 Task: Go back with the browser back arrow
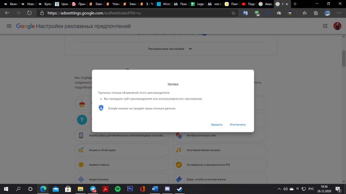7,13
